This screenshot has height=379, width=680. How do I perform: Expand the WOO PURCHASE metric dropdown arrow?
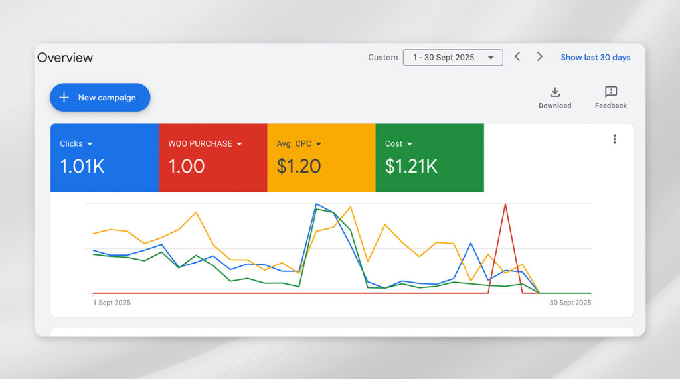pyautogui.click(x=239, y=144)
